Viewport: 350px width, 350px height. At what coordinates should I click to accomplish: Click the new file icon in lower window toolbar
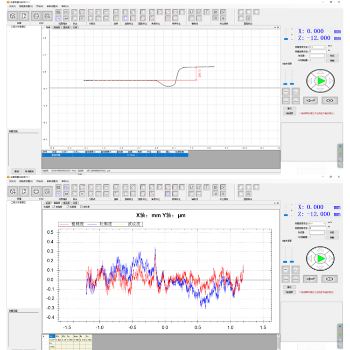pos(24,191)
